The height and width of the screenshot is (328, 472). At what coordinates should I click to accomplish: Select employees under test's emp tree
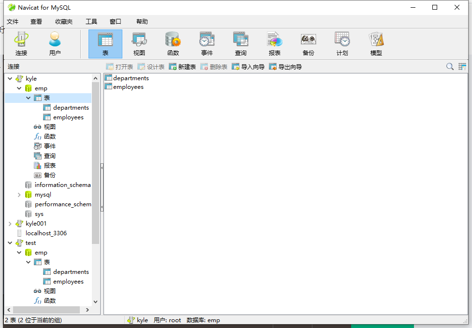(63, 282)
